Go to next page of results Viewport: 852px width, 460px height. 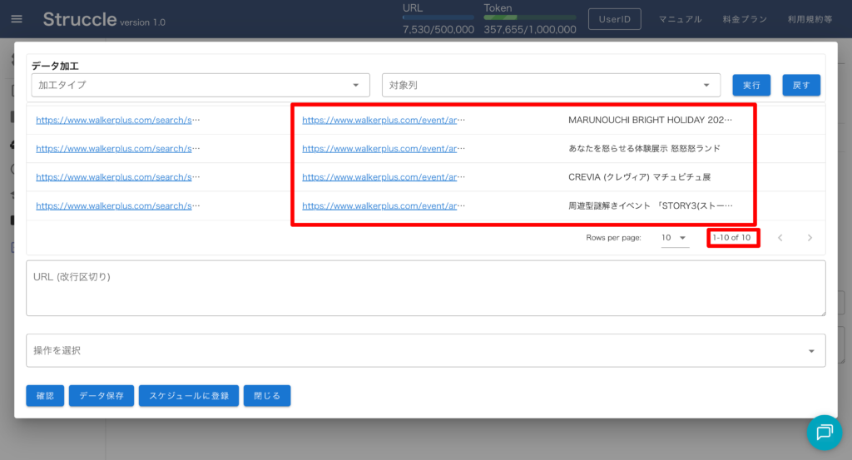pyautogui.click(x=810, y=238)
